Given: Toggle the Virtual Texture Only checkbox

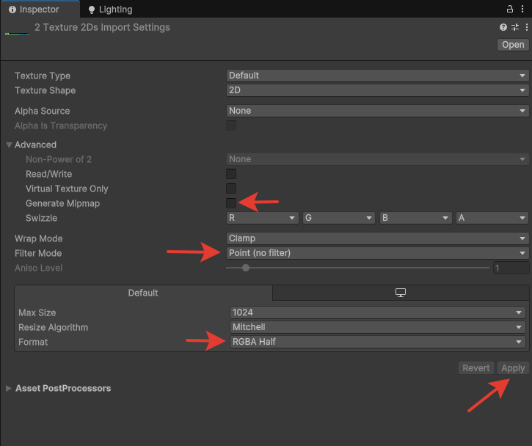Looking at the screenshot, I should 231,189.
